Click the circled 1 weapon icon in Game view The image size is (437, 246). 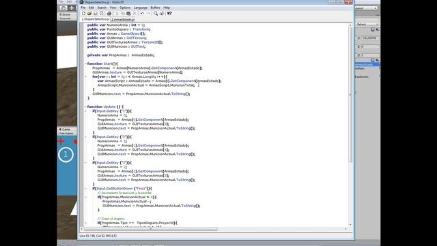click(66, 154)
